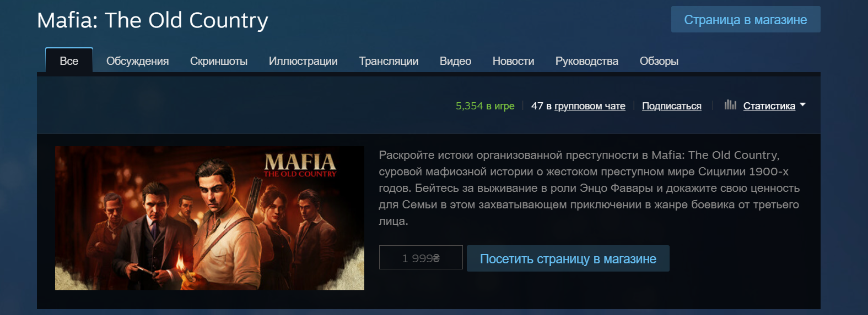Screen dimensions: 868x315
Task: Go to the Иллюстрации tab
Action: pos(303,61)
